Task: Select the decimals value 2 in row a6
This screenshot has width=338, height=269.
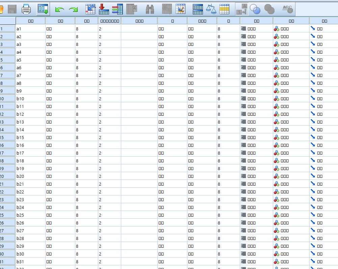Action: coord(109,68)
